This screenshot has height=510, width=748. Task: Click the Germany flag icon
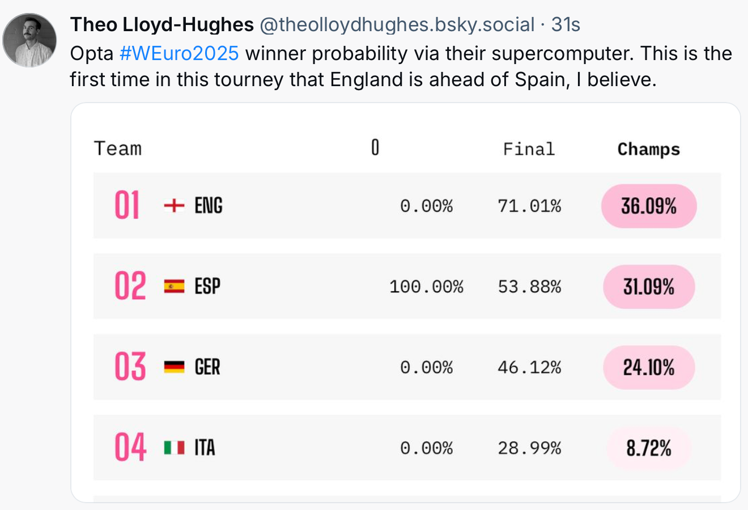[x=174, y=367]
